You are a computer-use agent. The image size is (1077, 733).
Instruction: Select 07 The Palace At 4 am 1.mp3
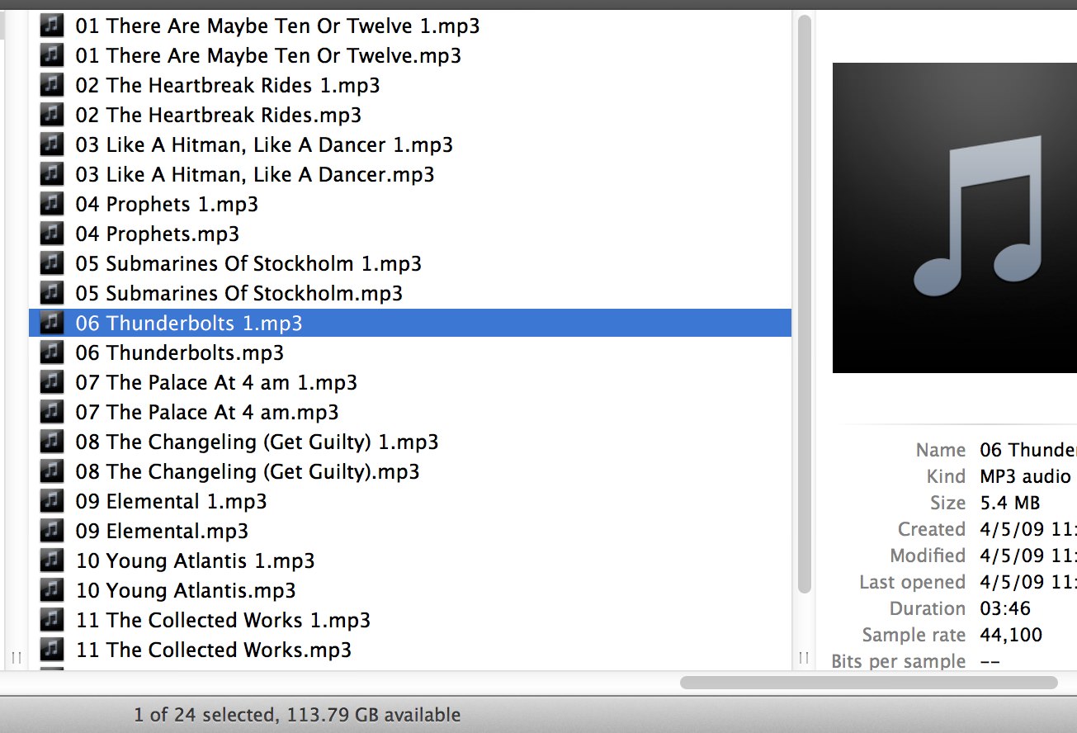[216, 383]
